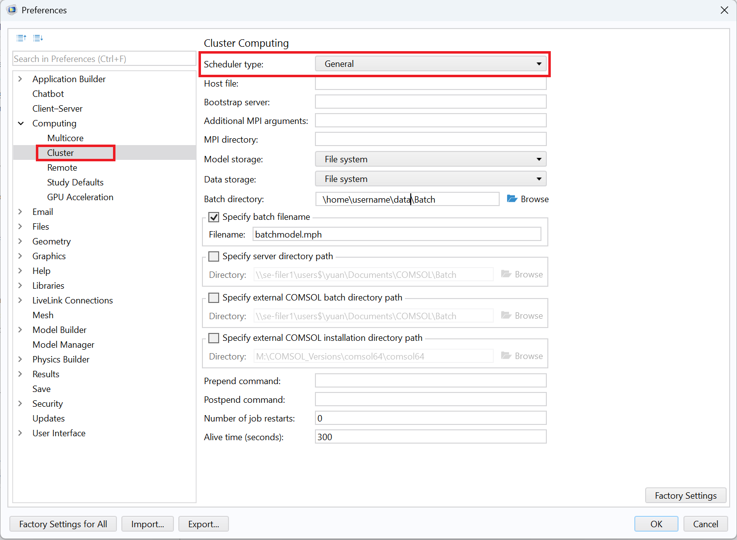The width and height of the screenshot is (737, 540).
Task: Enable Specify server directory path
Action: (x=213, y=256)
